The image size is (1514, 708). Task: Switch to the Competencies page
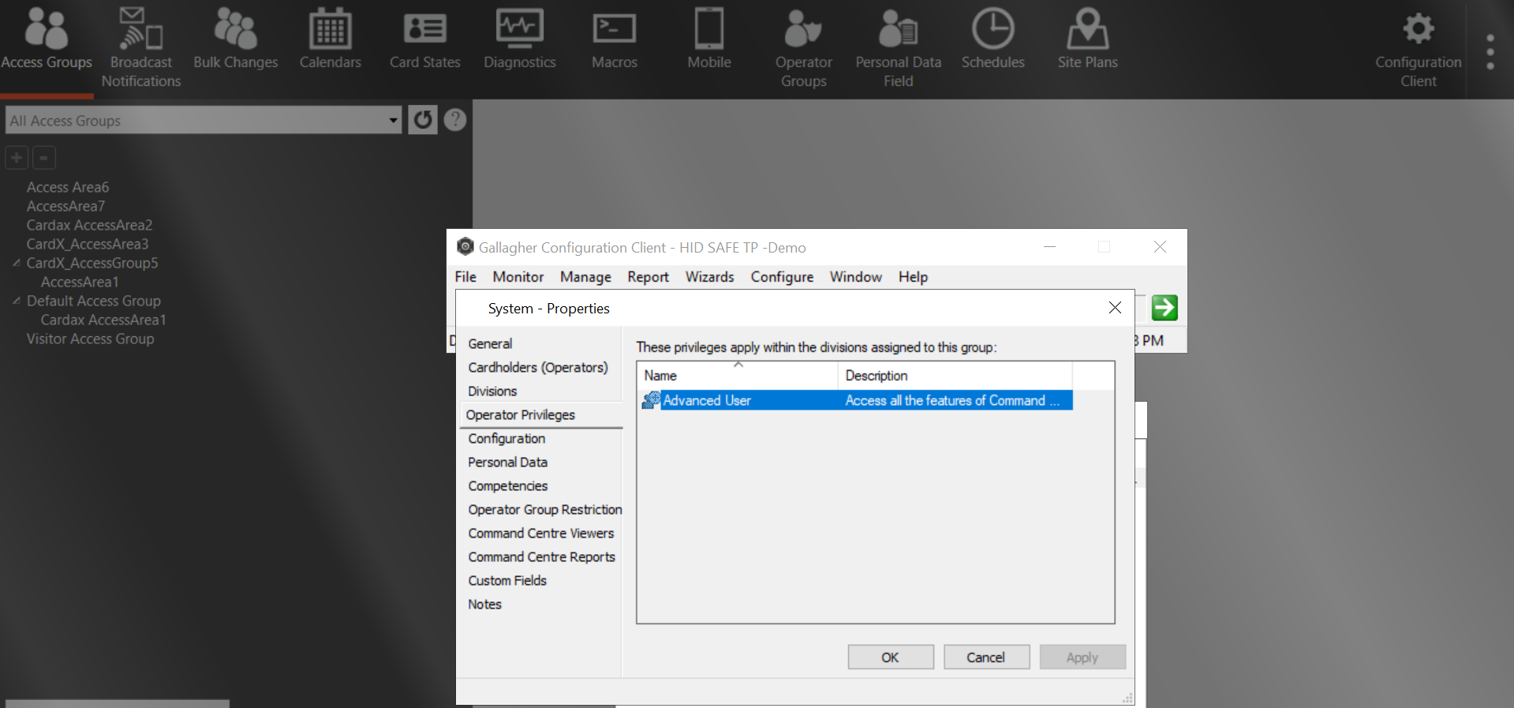[507, 486]
